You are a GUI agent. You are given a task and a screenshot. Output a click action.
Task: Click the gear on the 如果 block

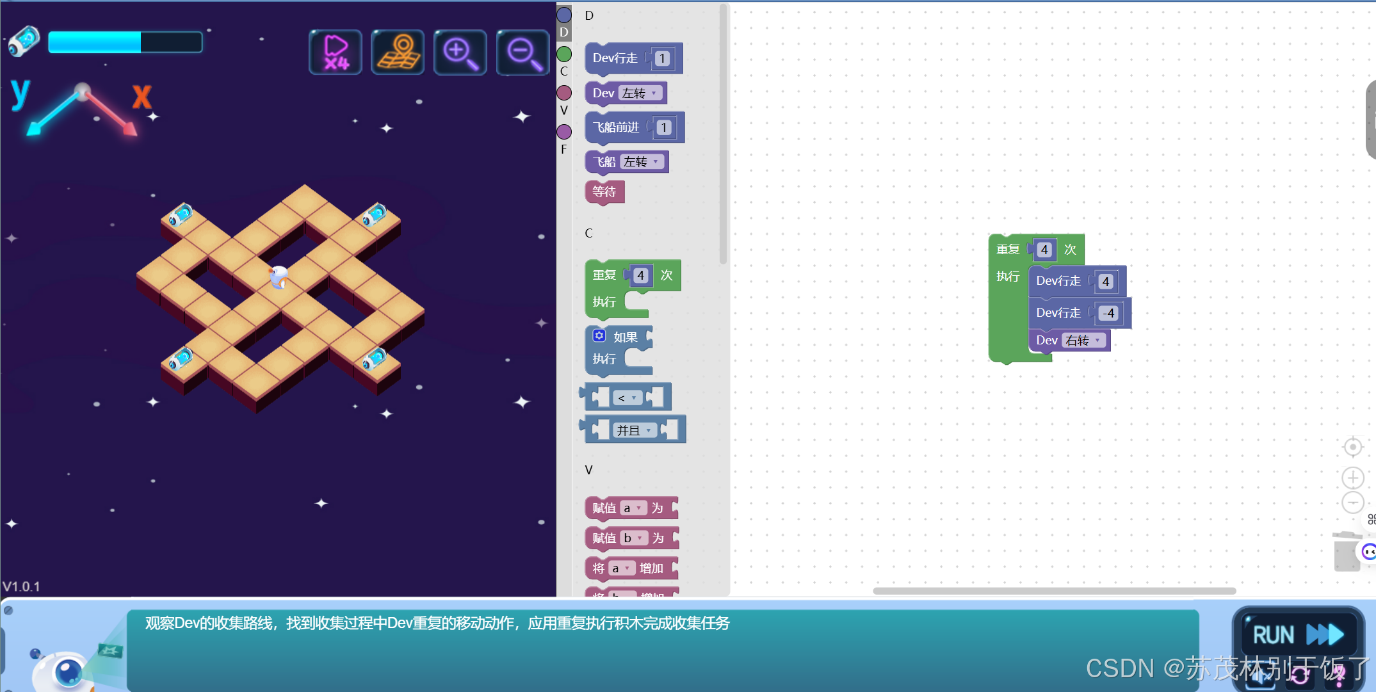point(599,336)
